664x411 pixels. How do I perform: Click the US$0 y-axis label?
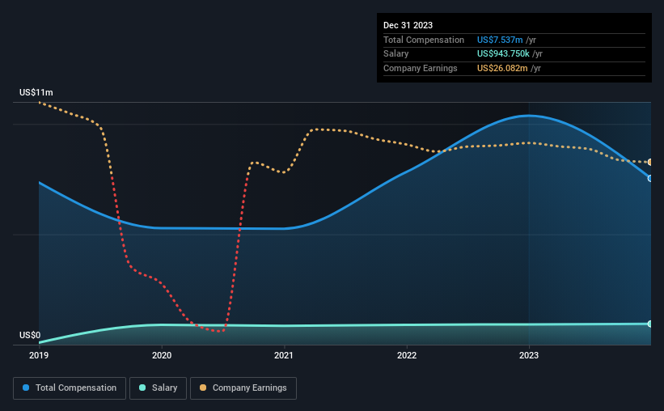coord(30,335)
